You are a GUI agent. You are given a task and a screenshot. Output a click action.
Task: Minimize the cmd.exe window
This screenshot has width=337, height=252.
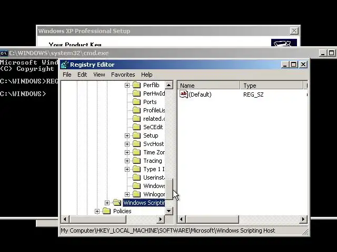(x=323, y=53)
